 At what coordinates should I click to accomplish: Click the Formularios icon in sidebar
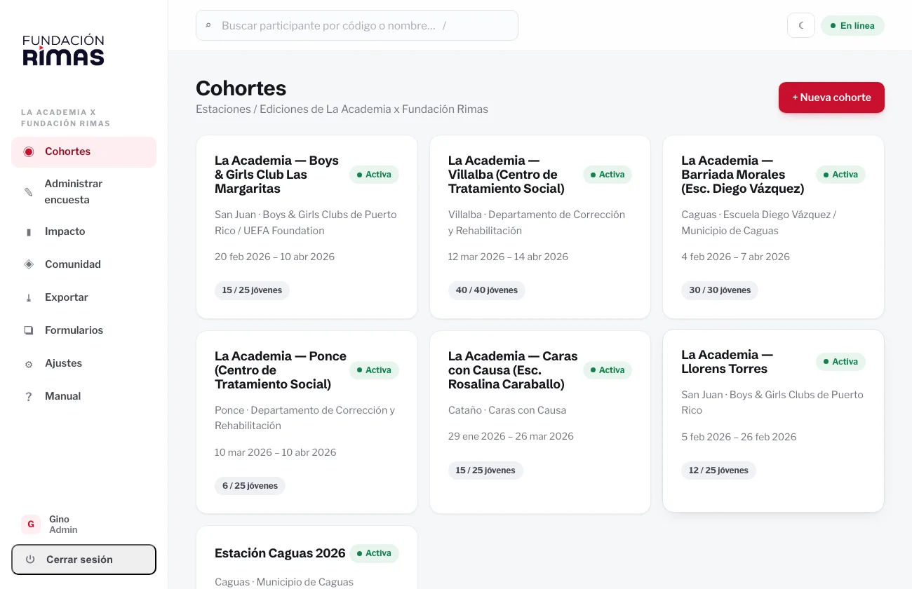29,330
